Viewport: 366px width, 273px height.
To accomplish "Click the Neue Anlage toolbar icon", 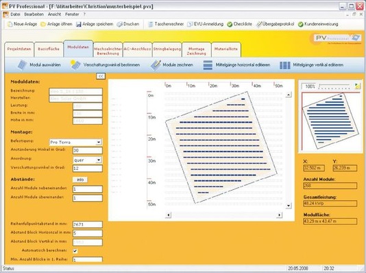I will click(x=10, y=24).
